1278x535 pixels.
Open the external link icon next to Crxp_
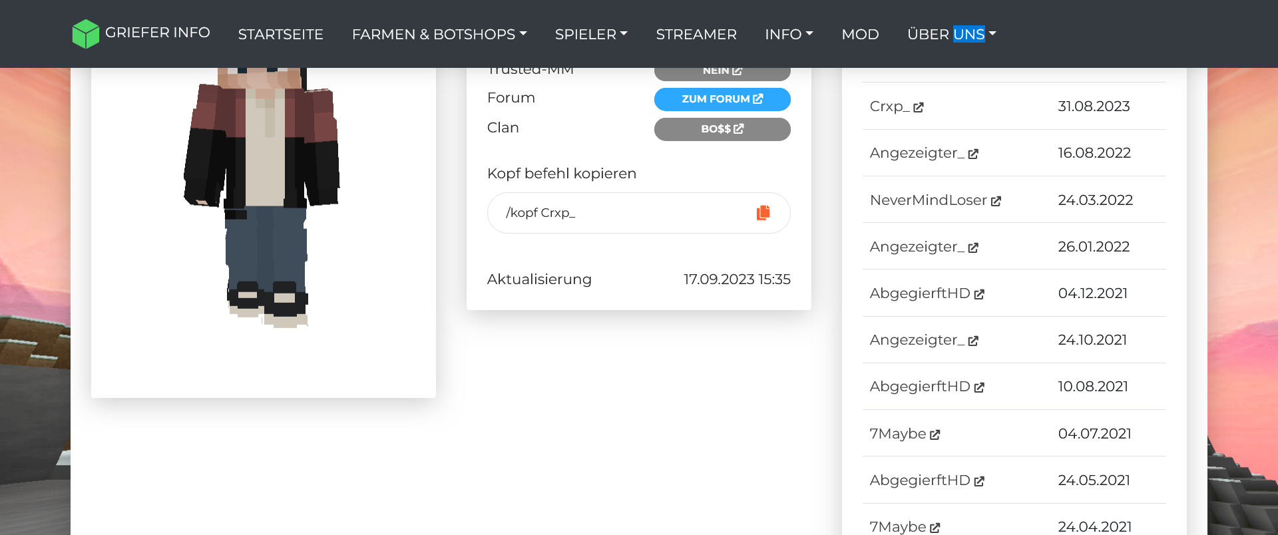pyautogui.click(x=918, y=107)
